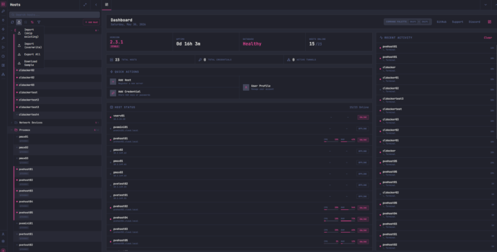Click the import/export toolbar icon
This screenshot has width=497, height=252.
click(x=19, y=22)
